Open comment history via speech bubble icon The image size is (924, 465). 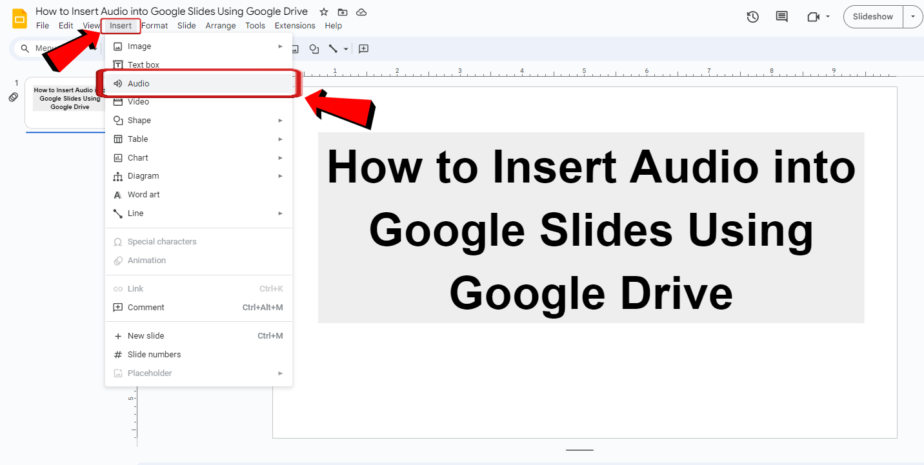[781, 17]
